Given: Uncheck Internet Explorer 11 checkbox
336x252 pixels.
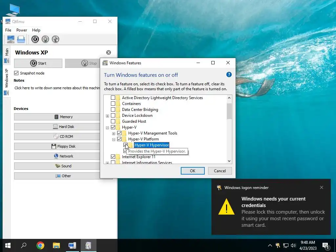Looking at the screenshot, I should tap(113, 157).
